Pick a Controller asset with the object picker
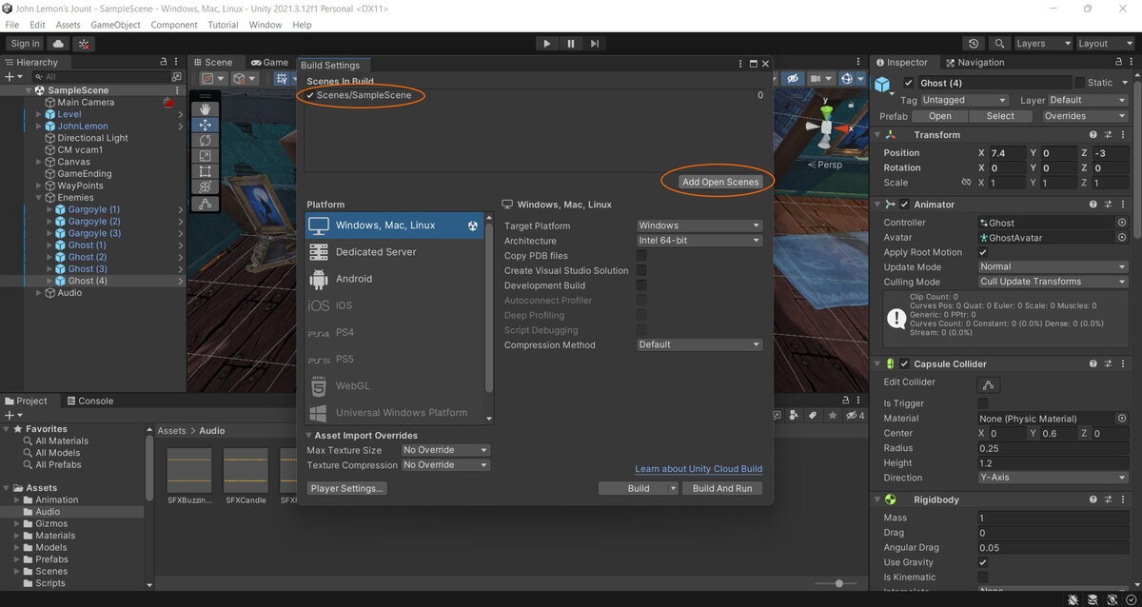Image resolution: width=1142 pixels, height=607 pixels. (1122, 223)
